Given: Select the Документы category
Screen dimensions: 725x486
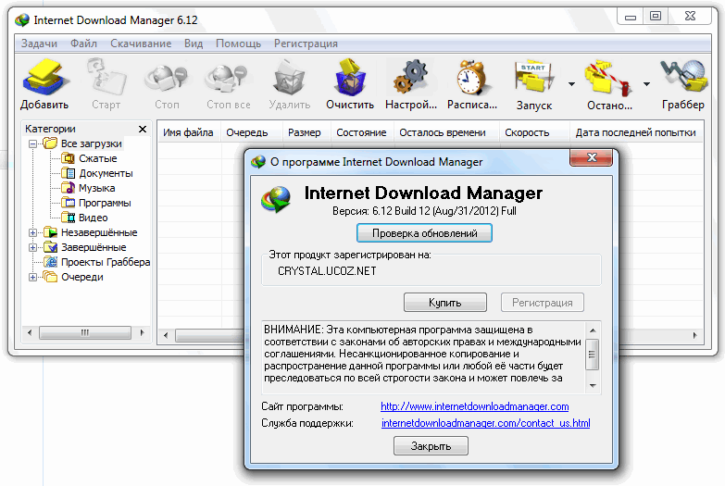Looking at the screenshot, I should tap(106, 173).
